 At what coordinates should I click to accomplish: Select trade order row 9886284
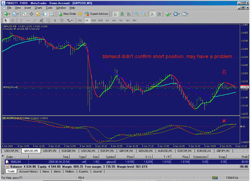(x=127, y=162)
